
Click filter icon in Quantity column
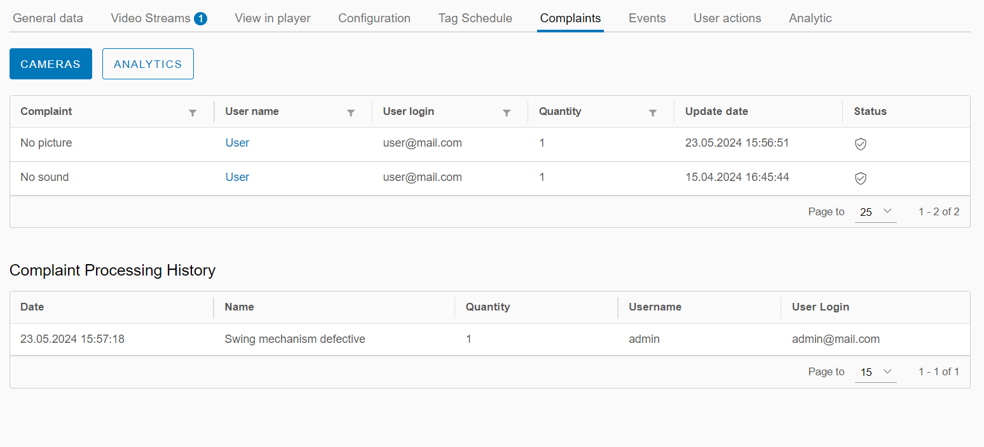tap(652, 112)
